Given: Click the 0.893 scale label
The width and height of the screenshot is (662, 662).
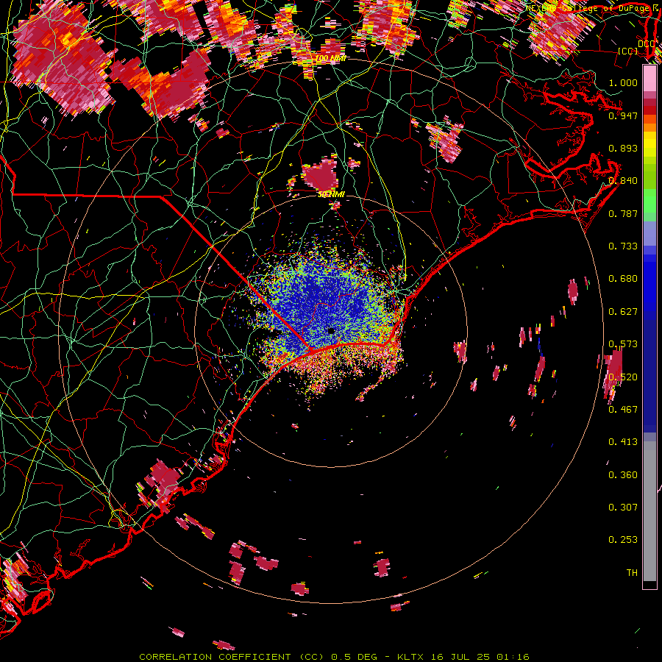Looking at the screenshot, I should point(623,148).
